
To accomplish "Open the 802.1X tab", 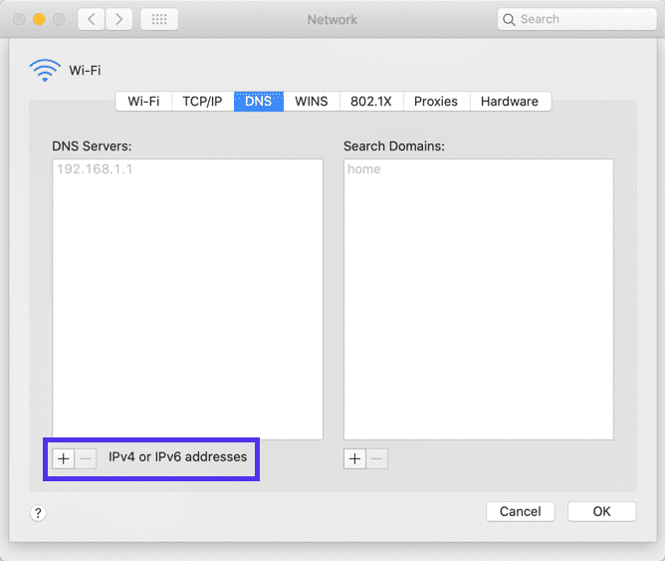I will [x=371, y=102].
